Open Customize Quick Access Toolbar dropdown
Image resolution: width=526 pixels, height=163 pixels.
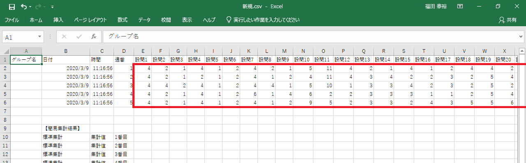(52, 7)
